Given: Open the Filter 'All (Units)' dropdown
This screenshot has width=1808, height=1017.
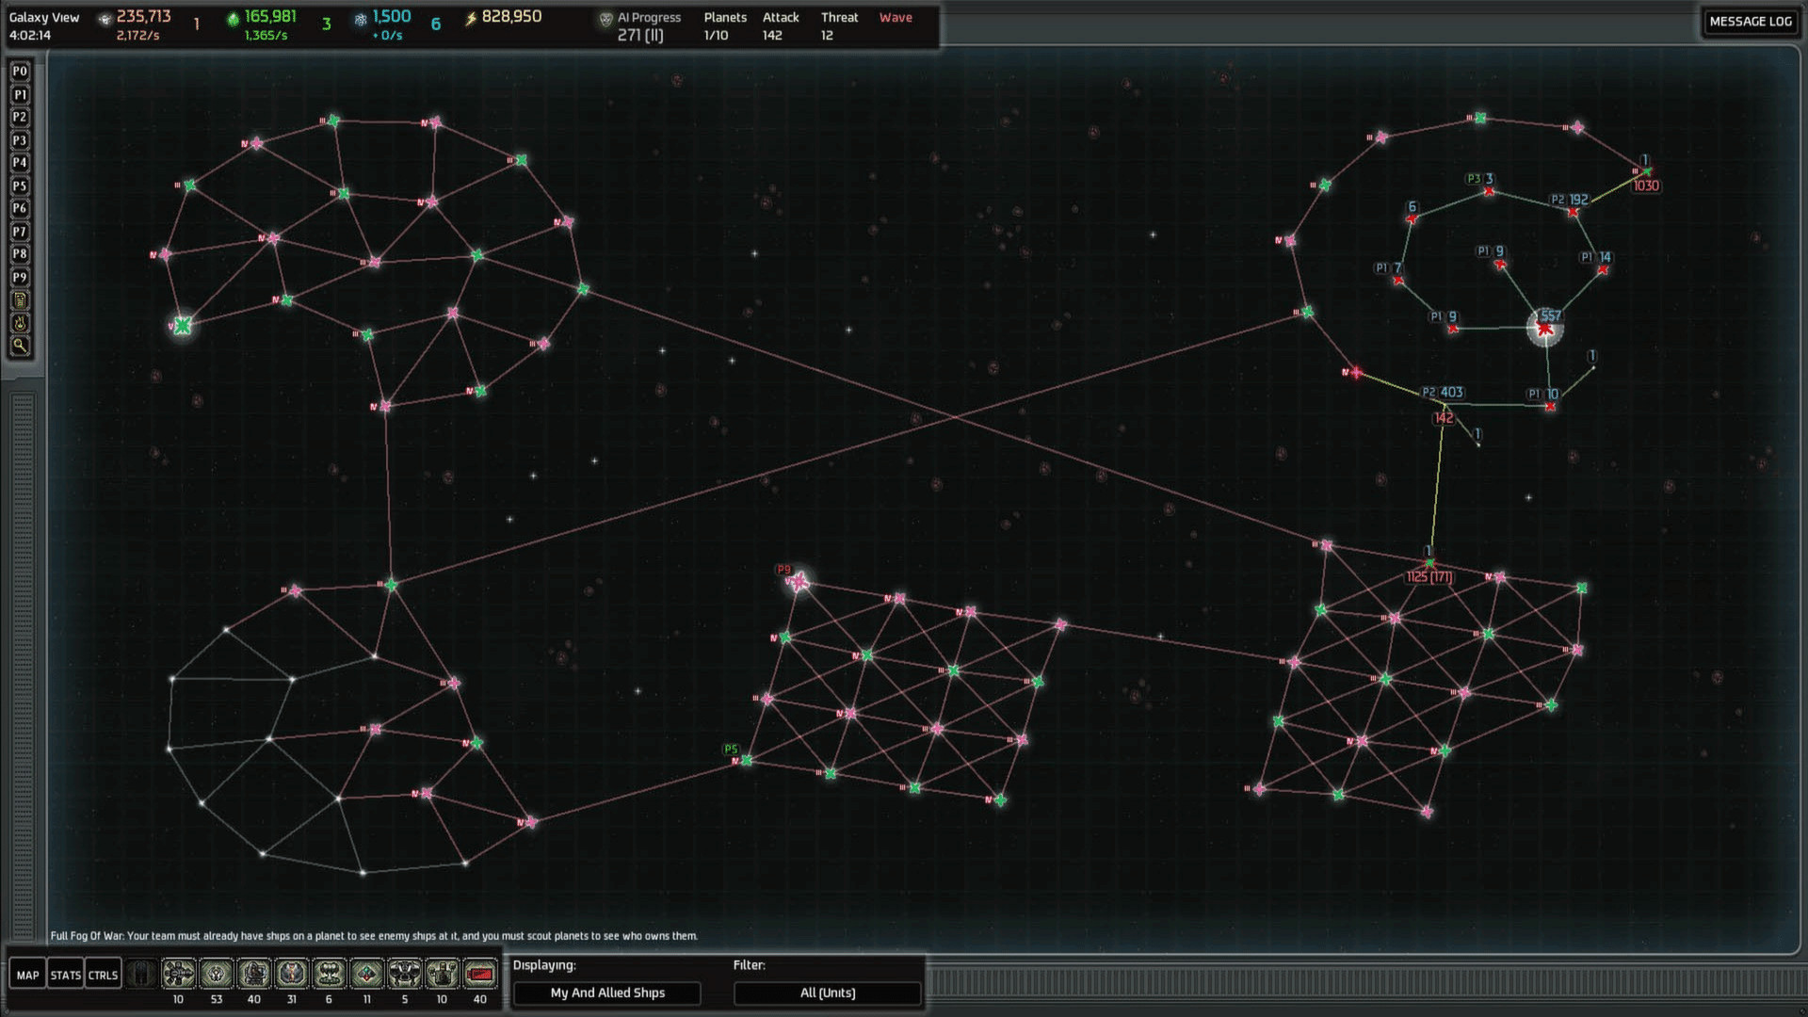Looking at the screenshot, I should click(828, 993).
